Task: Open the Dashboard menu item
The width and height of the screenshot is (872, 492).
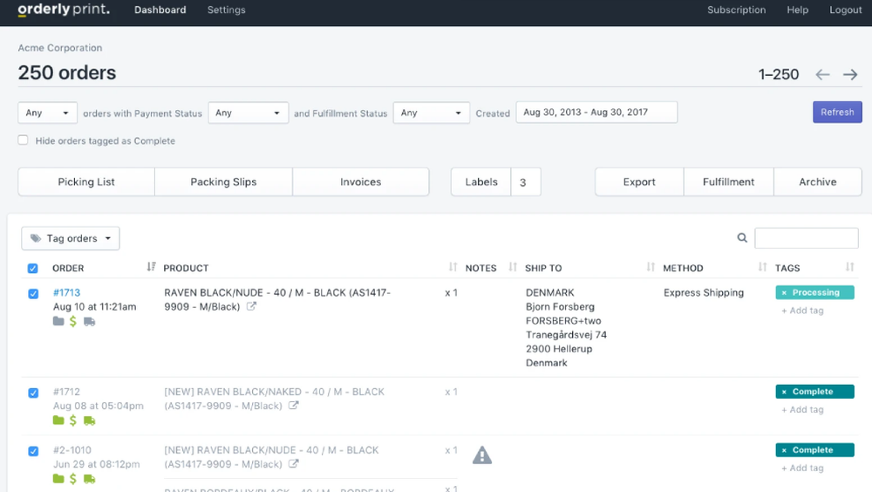Action: click(160, 10)
